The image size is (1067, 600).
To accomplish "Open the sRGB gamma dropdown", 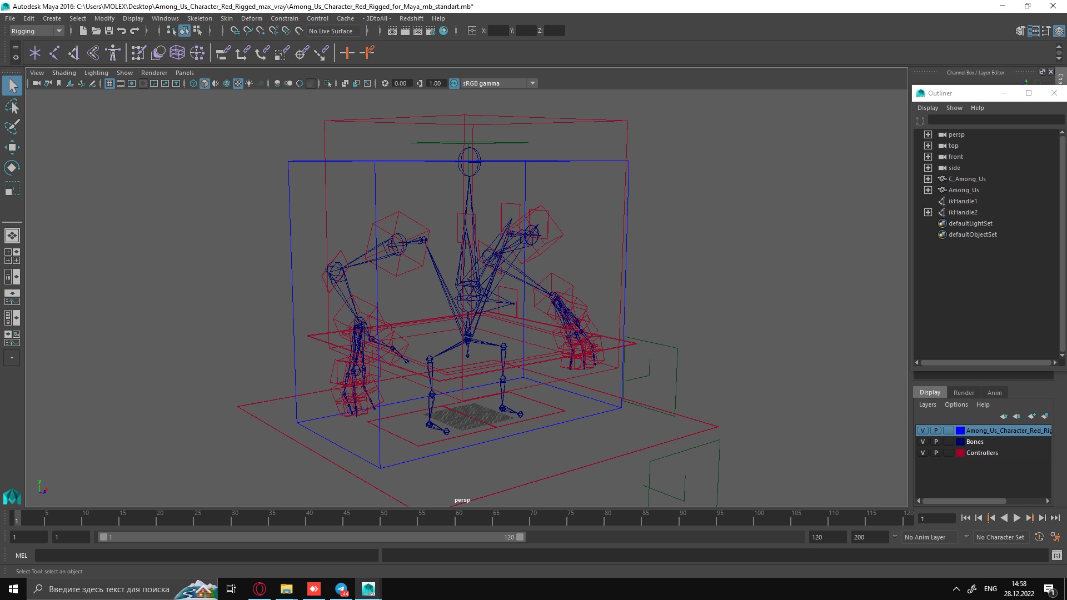I will pos(498,83).
